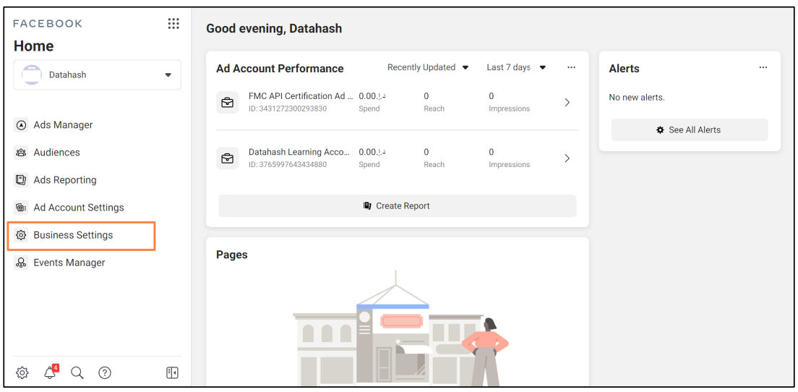The height and width of the screenshot is (392, 798).
Task: Open Ad Account Performance more options menu
Action: click(x=571, y=68)
